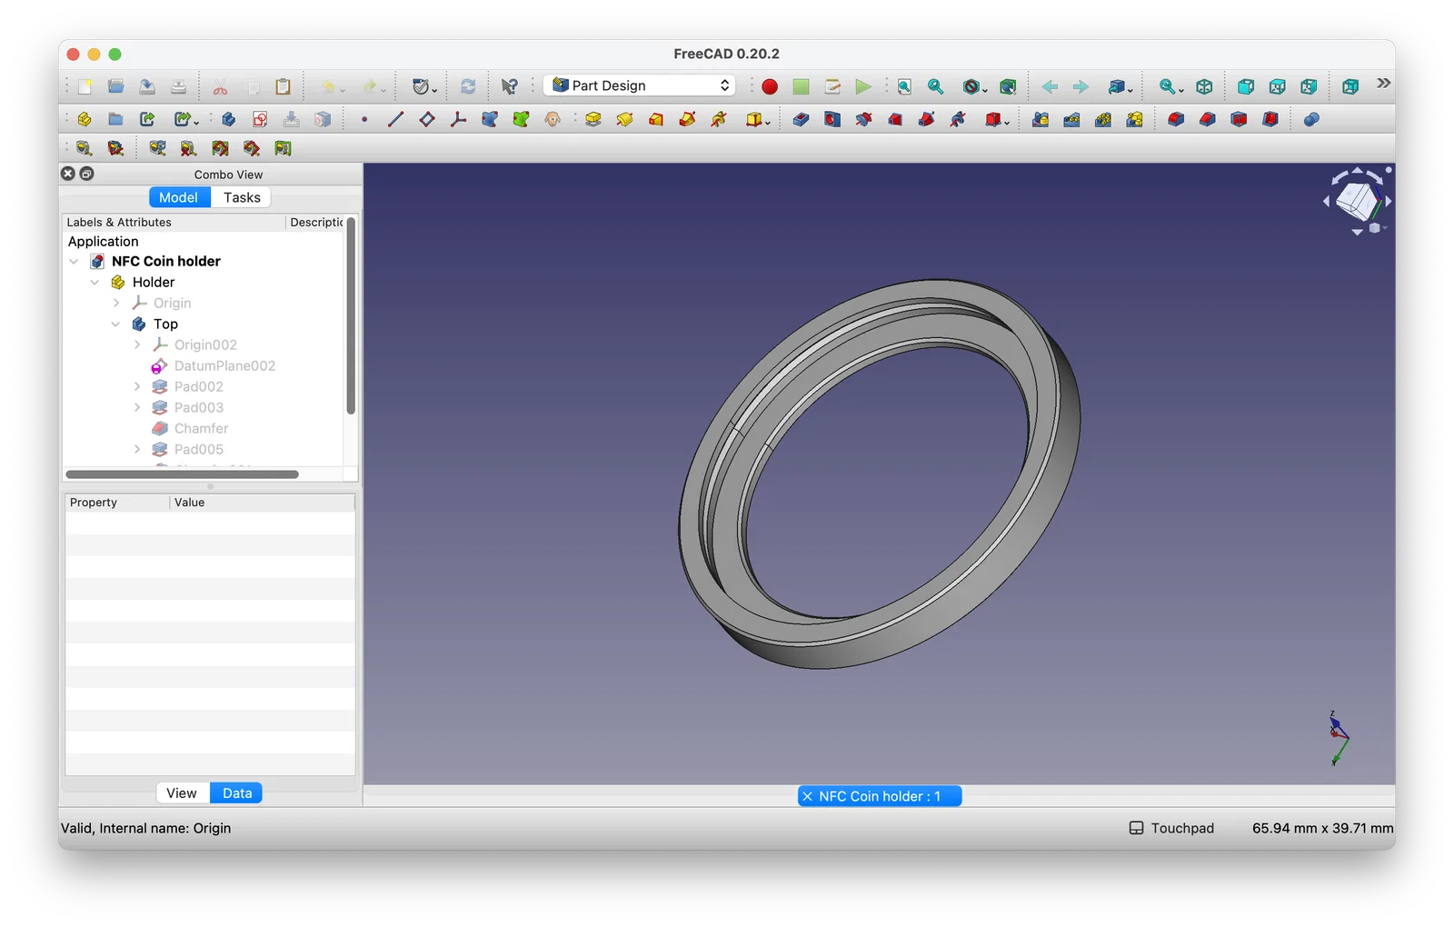Click the Touchpad navigation style button
The width and height of the screenshot is (1454, 927).
point(1172,828)
